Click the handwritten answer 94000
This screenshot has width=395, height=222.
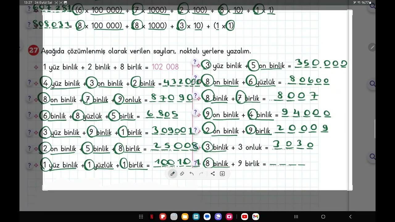tap(306, 113)
